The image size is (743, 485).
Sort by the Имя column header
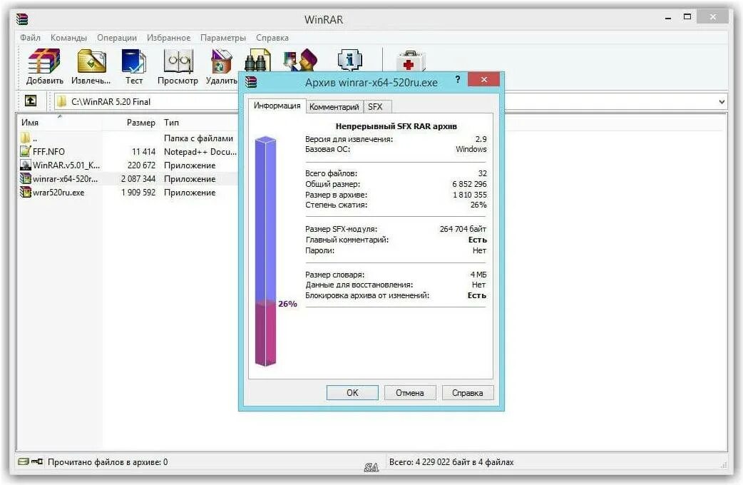[29, 122]
